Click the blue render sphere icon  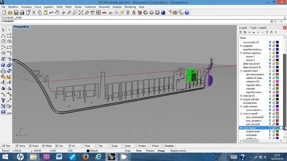tap(163, 13)
